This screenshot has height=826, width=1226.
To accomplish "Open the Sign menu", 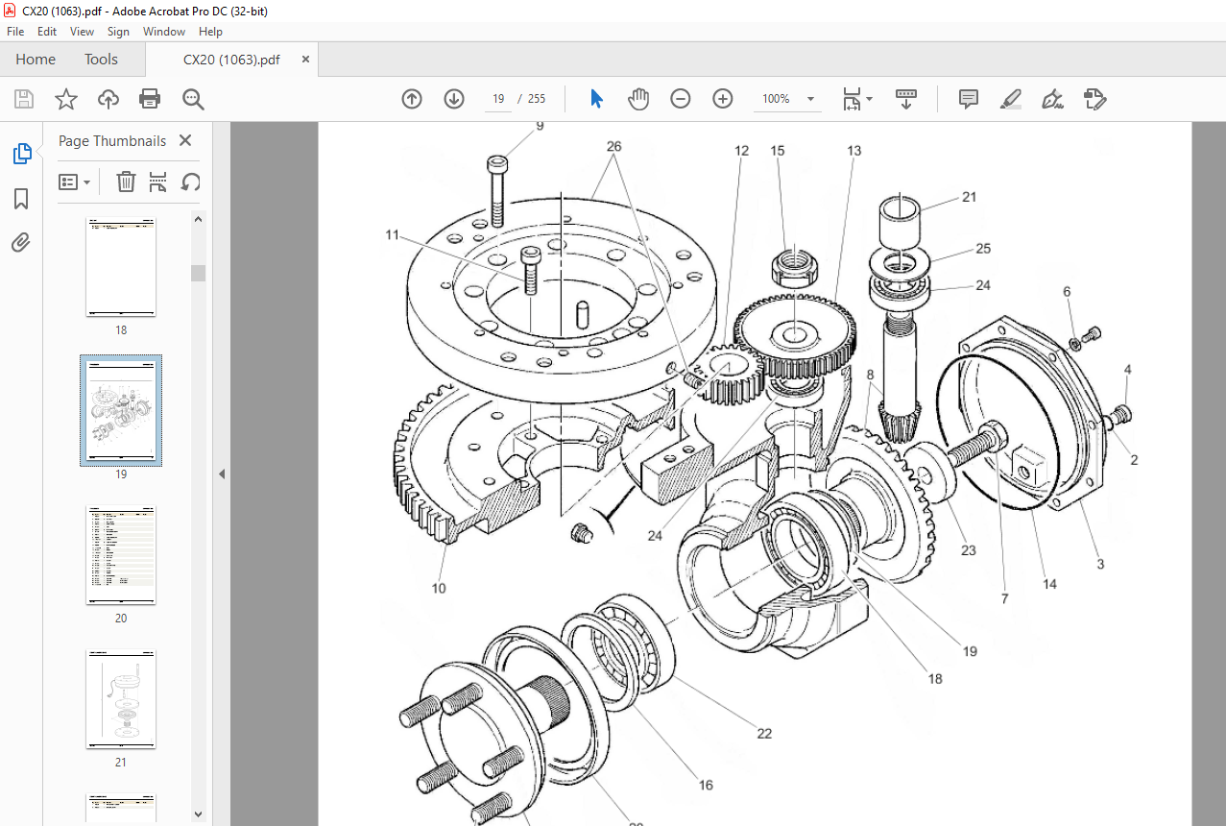I will tap(118, 32).
